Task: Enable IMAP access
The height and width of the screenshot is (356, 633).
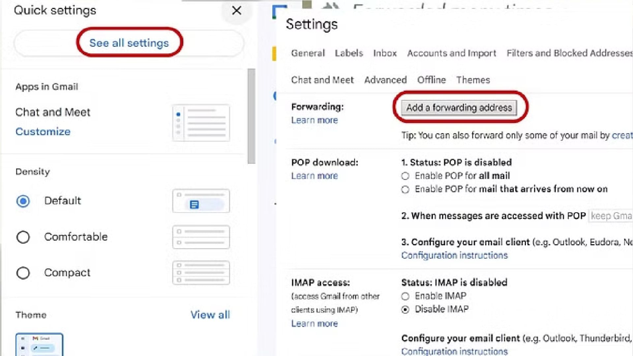Action: click(x=405, y=296)
